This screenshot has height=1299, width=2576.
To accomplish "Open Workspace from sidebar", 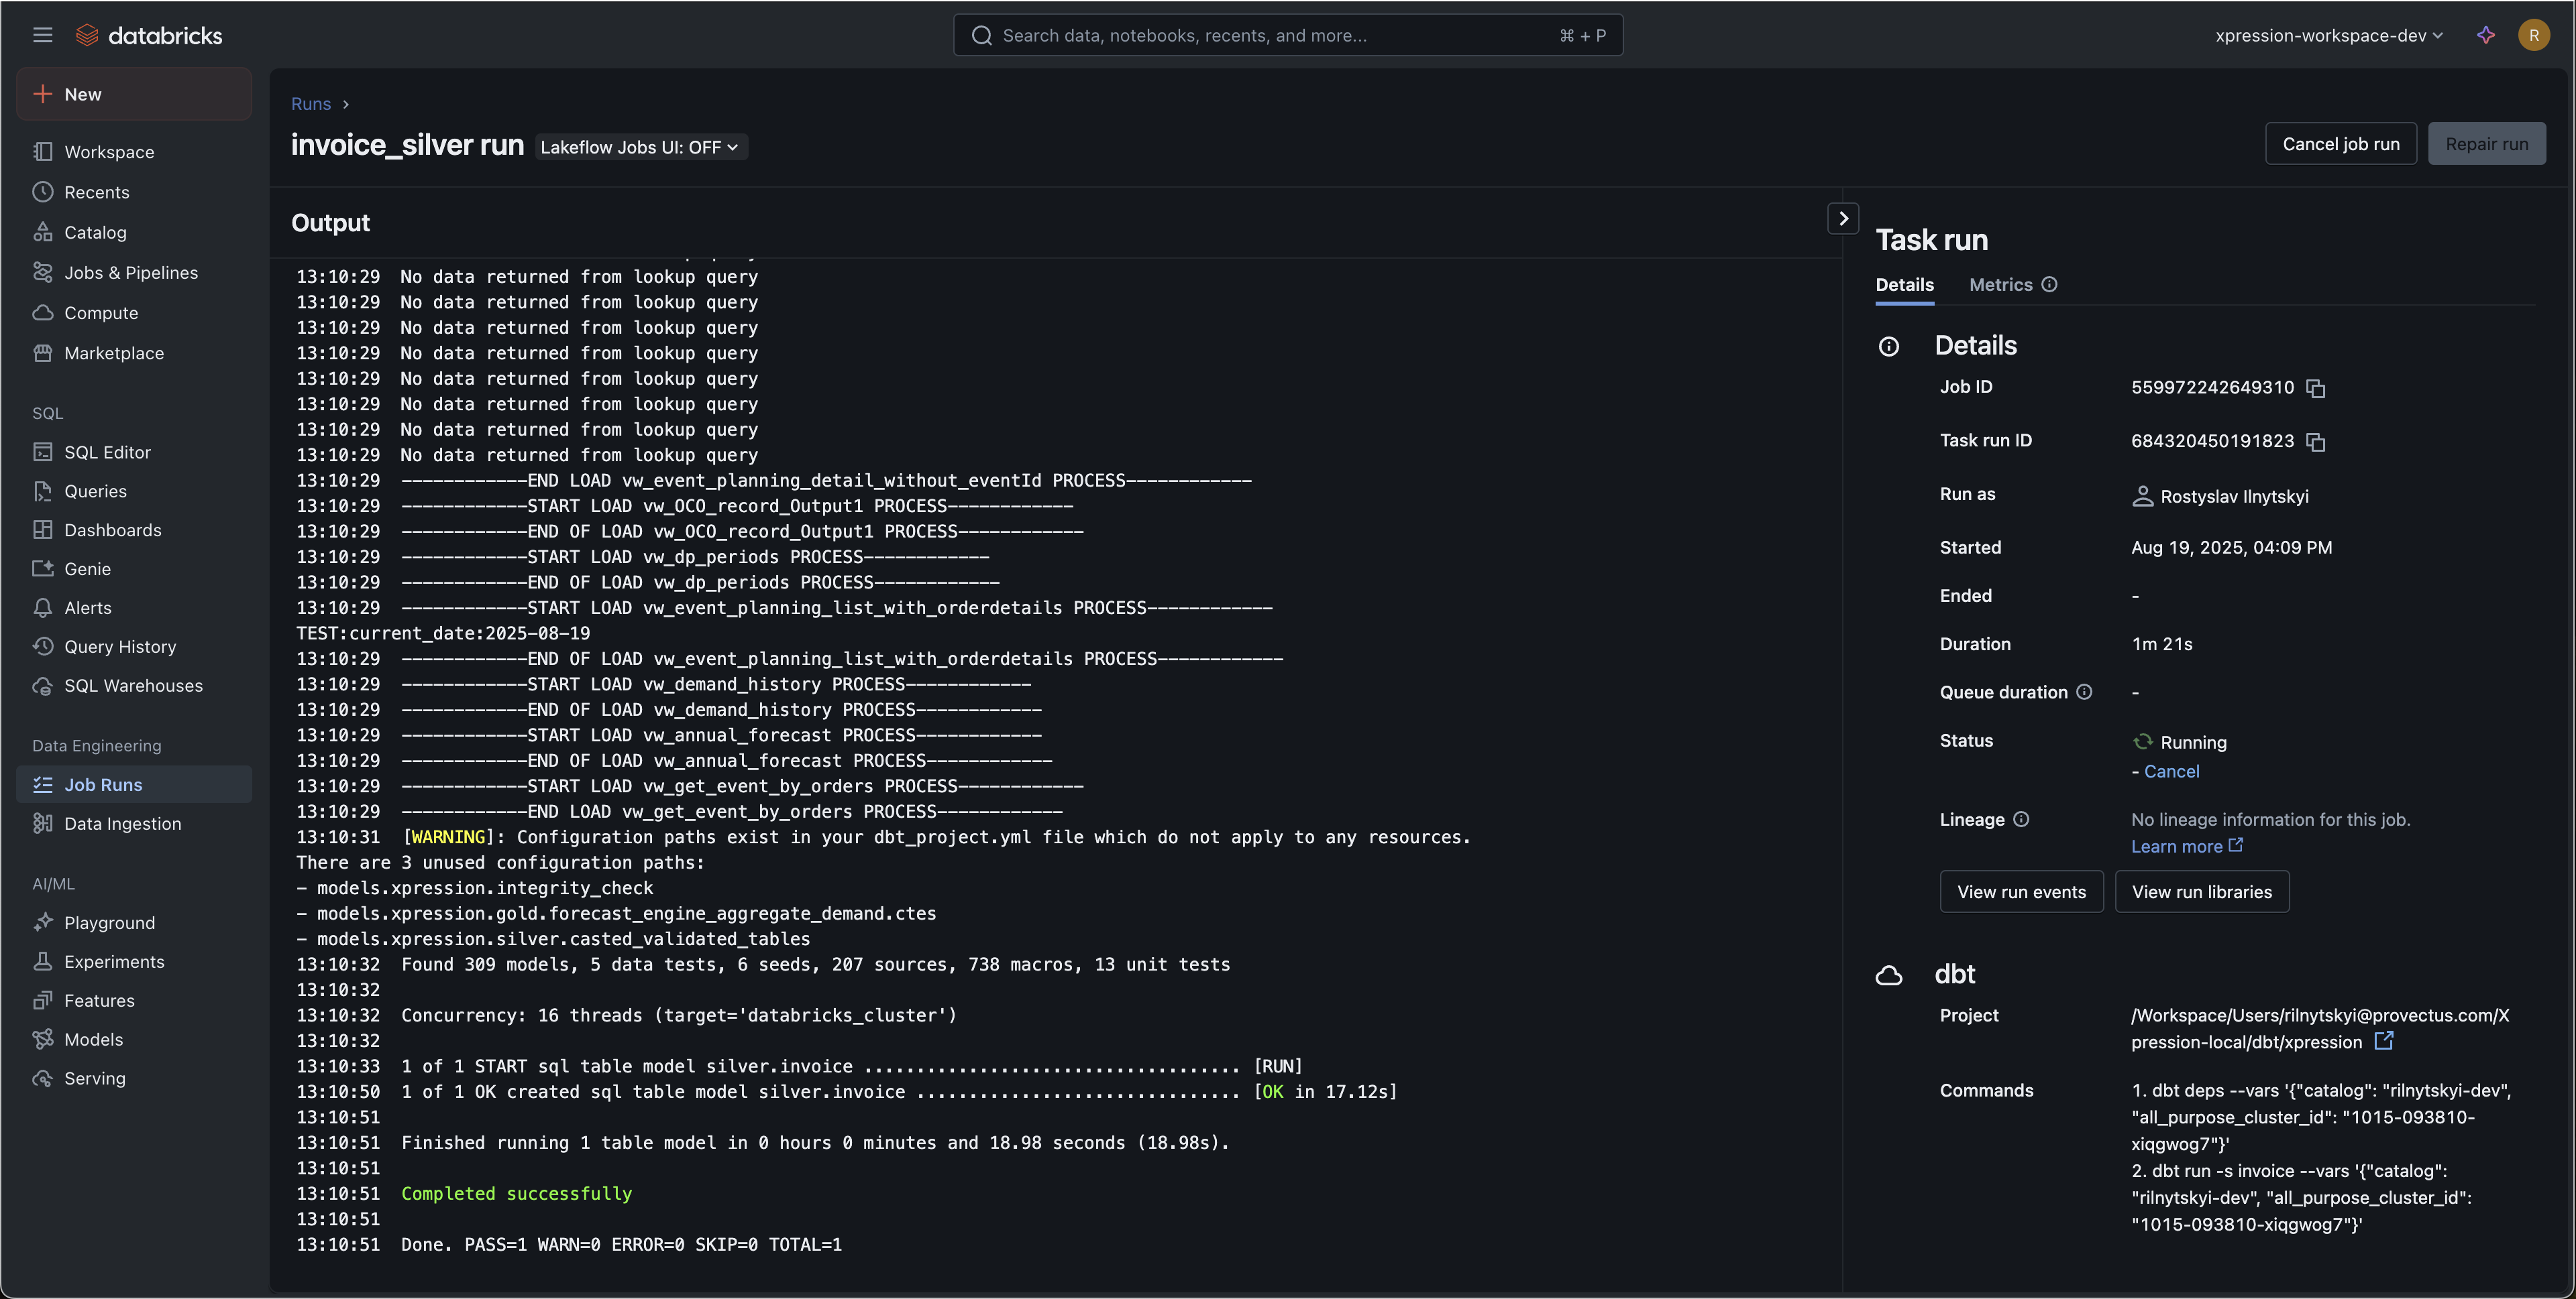I will click(134, 152).
